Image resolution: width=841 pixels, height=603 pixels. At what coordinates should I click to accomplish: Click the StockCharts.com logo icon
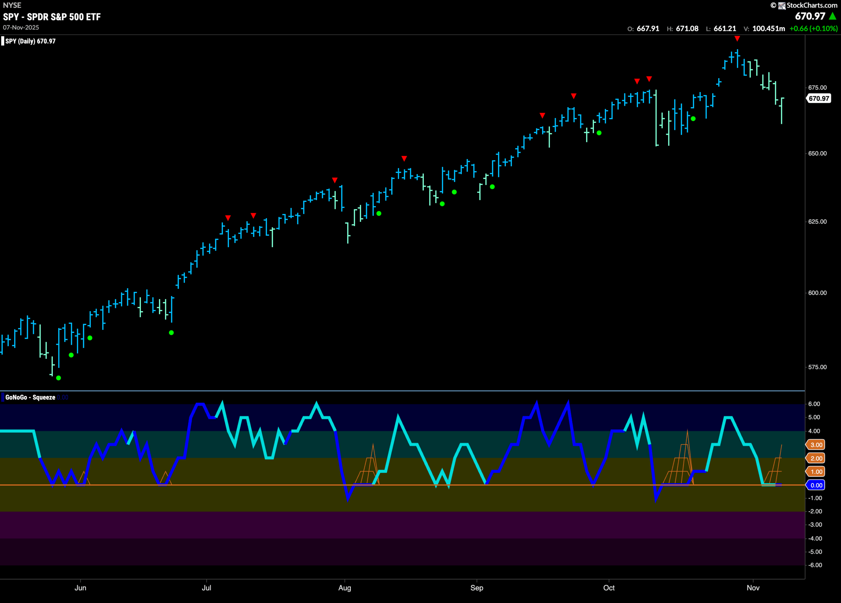782,6
